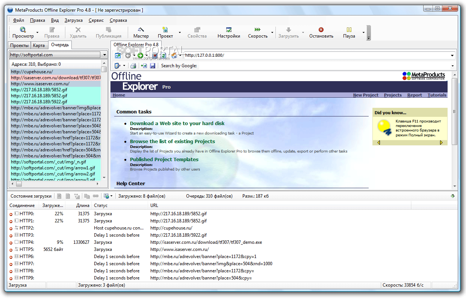Open the Загрузка menu
The height and width of the screenshot is (299, 466).
pyautogui.click(x=74, y=20)
